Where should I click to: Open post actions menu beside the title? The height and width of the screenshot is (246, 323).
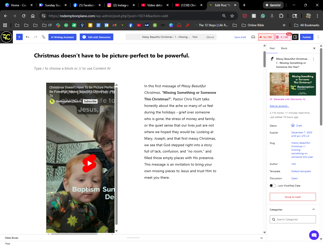click(314, 59)
